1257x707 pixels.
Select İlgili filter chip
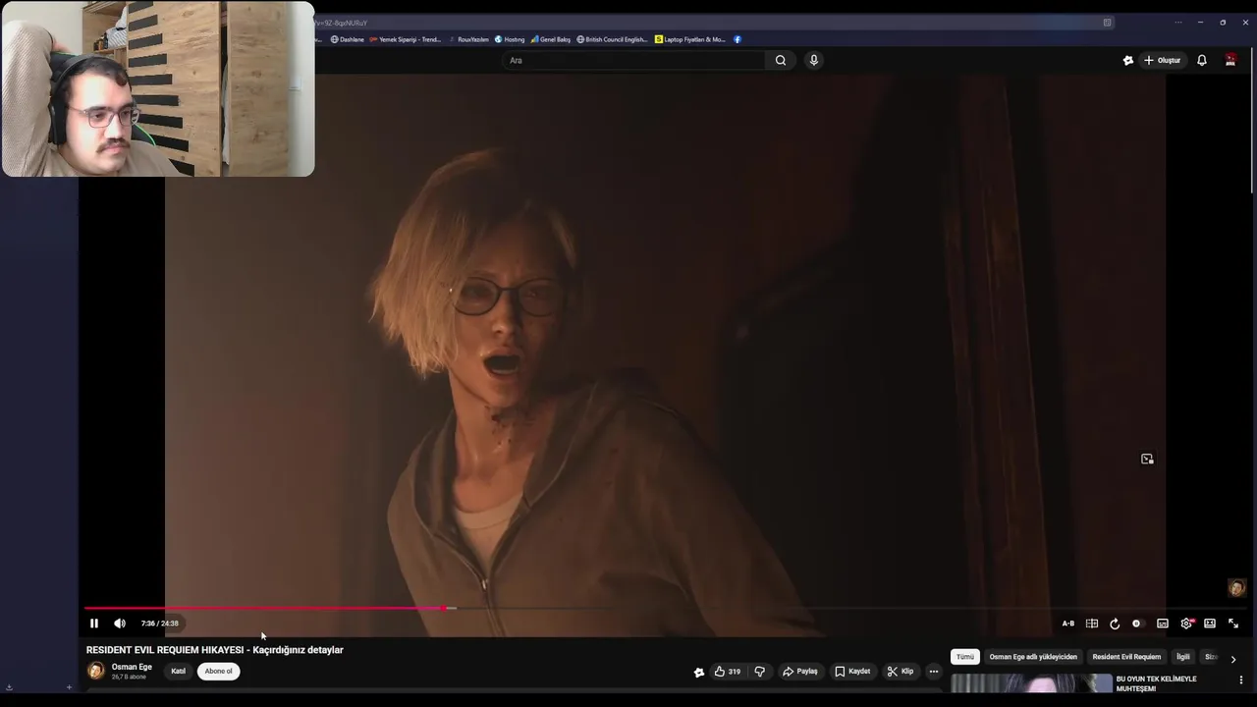[1183, 657]
